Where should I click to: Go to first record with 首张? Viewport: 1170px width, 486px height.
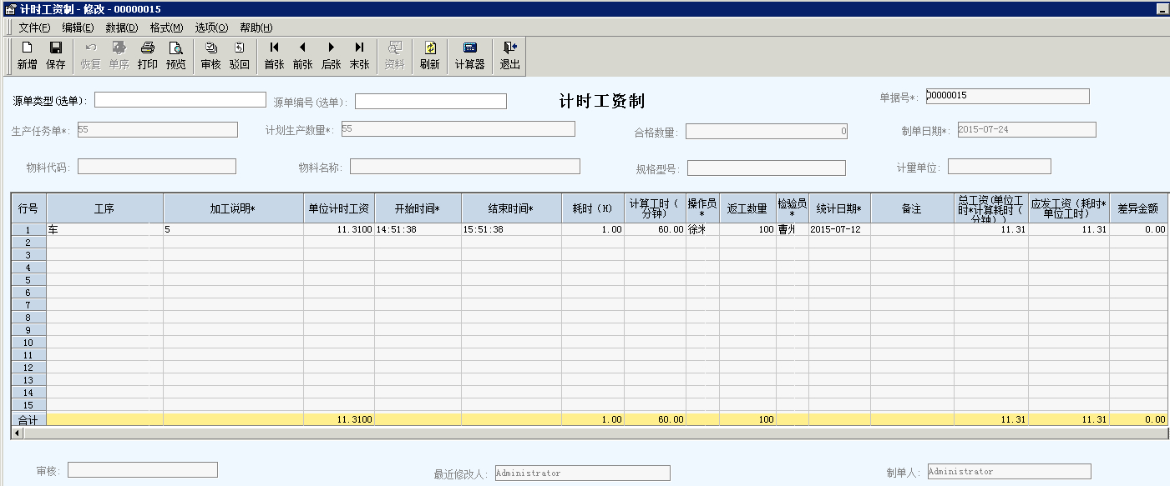tap(274, 56)
